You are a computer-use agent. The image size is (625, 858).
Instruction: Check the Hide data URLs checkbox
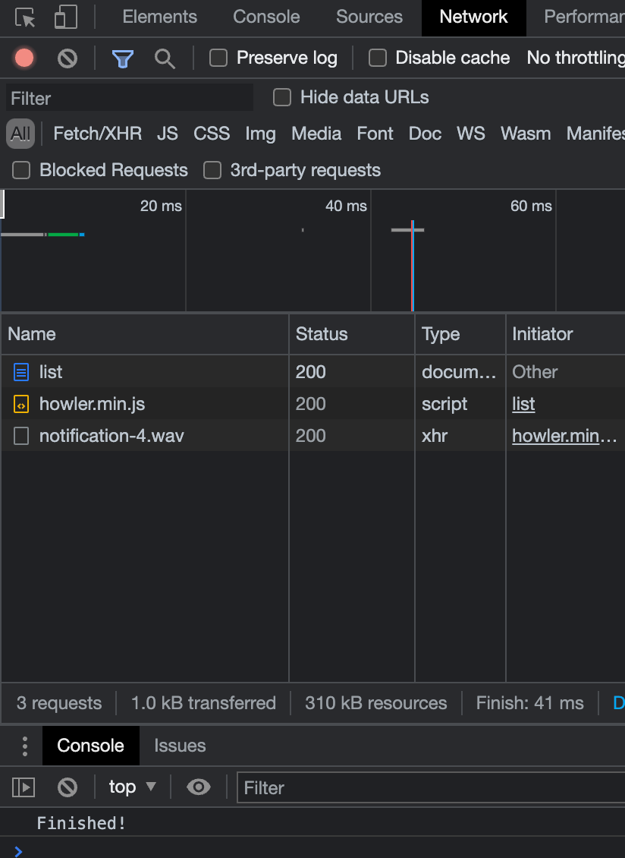pyautogui.click(x=281, y=97)
